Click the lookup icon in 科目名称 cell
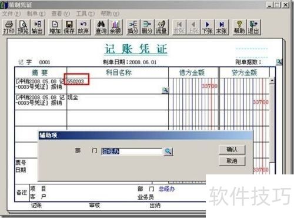This screenshot has height=218, width=294. [x=165, y=90]
